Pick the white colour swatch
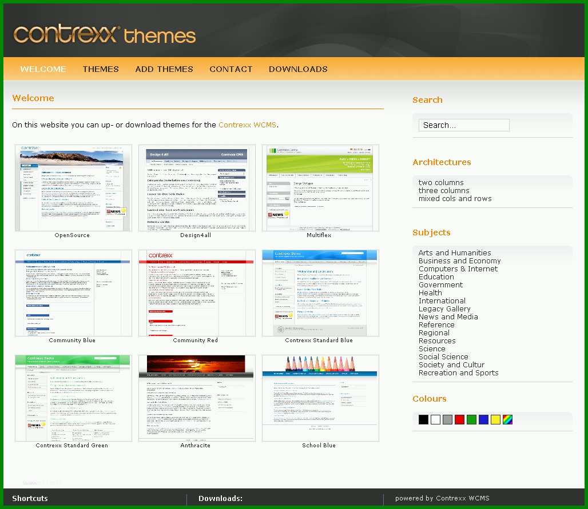The width and height of the screenshot is (588, 509). pos(435,419)
